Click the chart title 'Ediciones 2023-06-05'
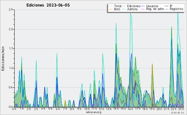 pos(48,5)
